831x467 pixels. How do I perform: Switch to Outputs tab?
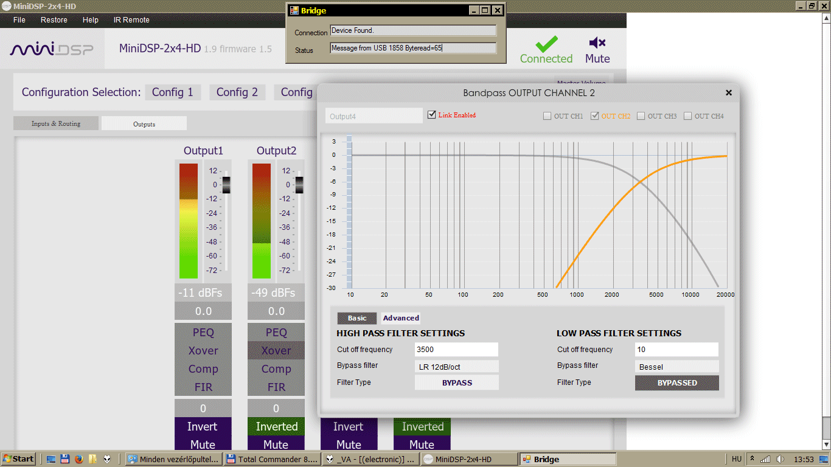[144, 123]
